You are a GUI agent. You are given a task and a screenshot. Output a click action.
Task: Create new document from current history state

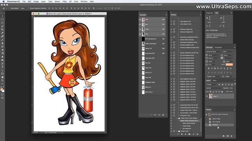[x=223, y=136]
